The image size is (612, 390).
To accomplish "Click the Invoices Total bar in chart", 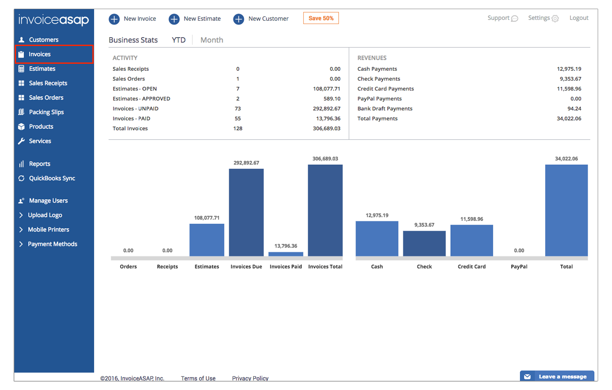I will click(325, 210).
